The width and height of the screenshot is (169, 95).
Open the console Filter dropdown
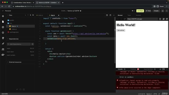pyautogui.click(x=164, y=69)
